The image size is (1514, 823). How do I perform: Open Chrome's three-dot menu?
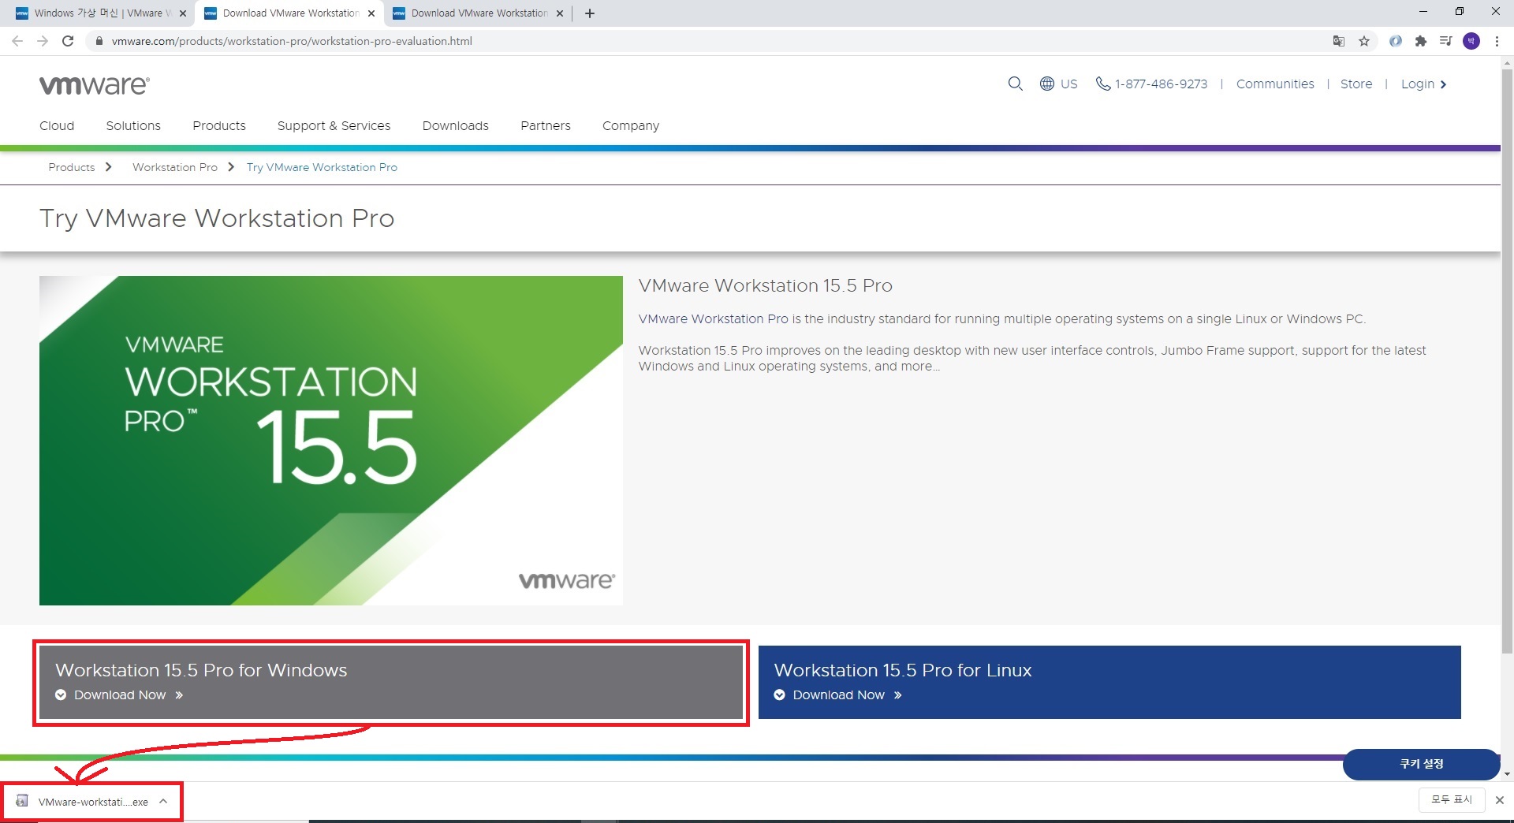click(x=1497, y=41)
